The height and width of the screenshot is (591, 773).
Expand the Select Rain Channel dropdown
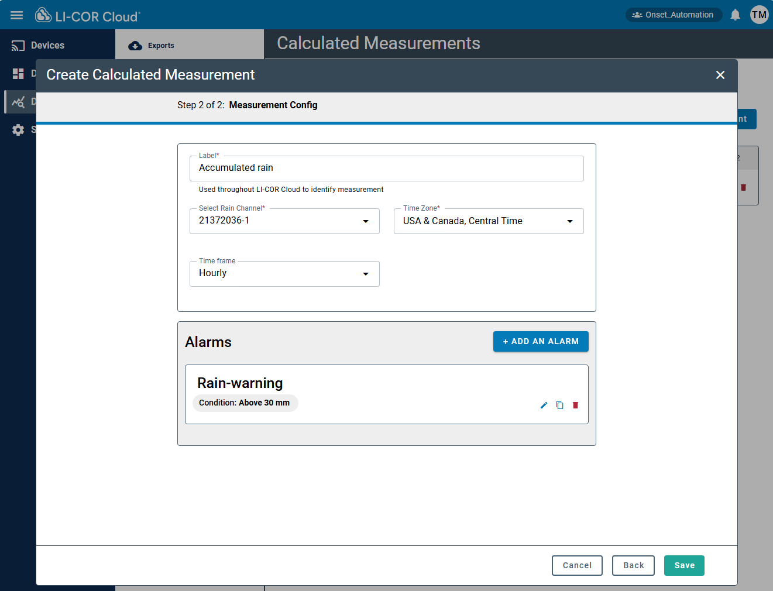click(x=284, y=221)
